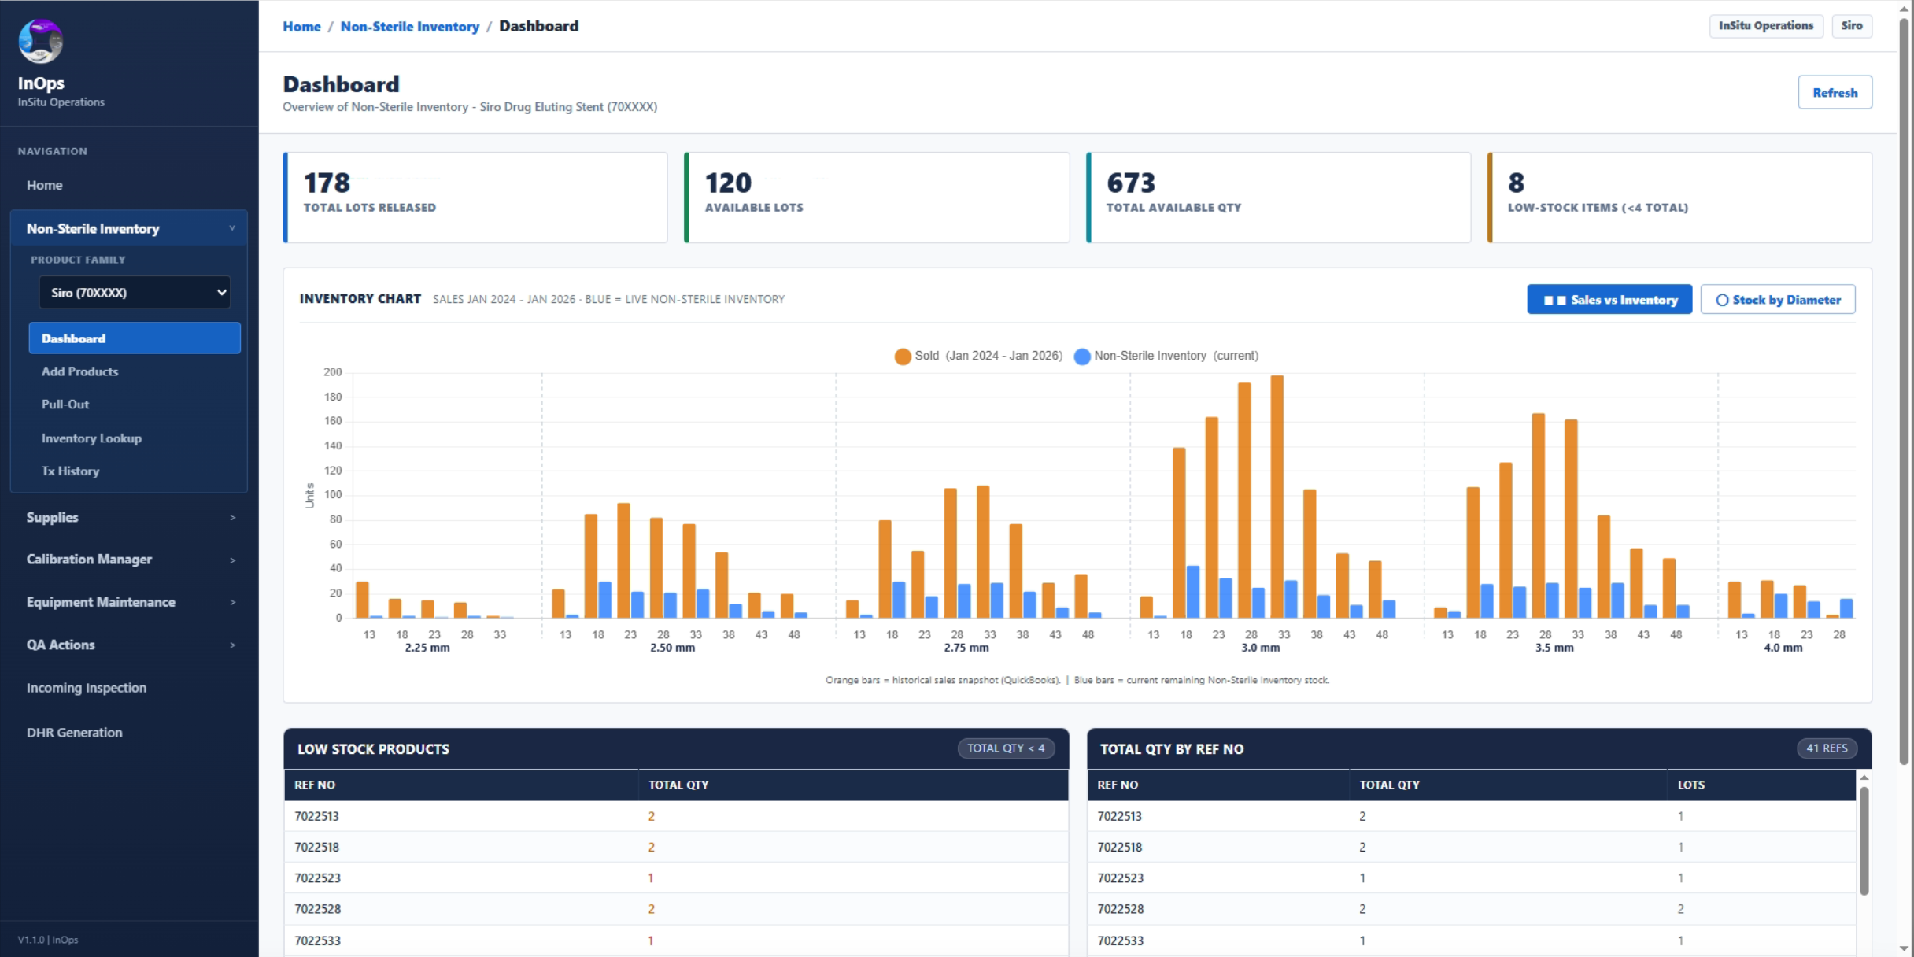Select the Stock by Diameter view
1914x957 pixels.
1777,300
